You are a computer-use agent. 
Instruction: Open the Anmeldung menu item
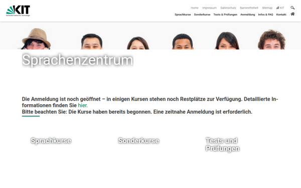pyautogui.click(x=248, y=15)
